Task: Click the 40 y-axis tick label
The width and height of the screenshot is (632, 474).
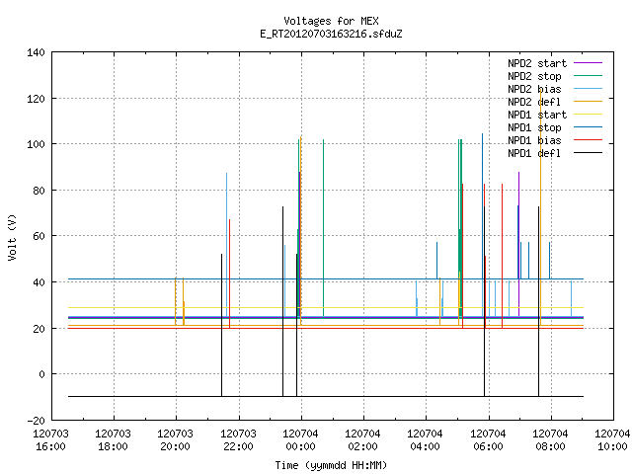Action: point(39,282)
